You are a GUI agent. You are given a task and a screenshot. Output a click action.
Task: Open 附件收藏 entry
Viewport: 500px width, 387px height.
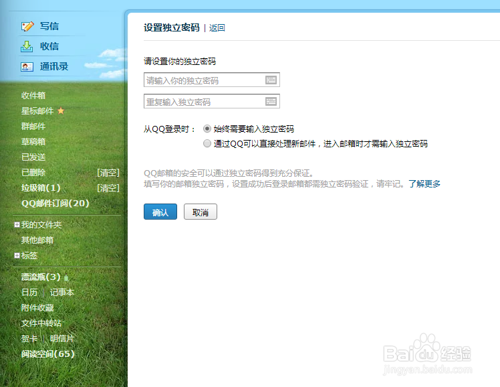point(37,308)
